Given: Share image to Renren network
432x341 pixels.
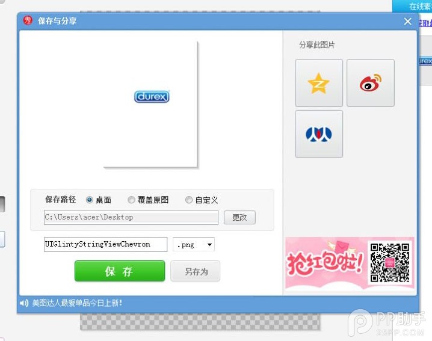Looking at the screenshot, I should point(319,134).
